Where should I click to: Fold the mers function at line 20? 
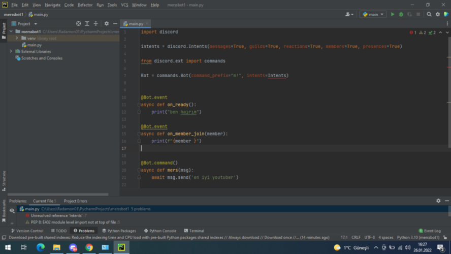(139, 170)
